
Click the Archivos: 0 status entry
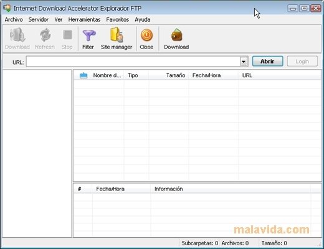pyautogui.click(x=235, y=243)
